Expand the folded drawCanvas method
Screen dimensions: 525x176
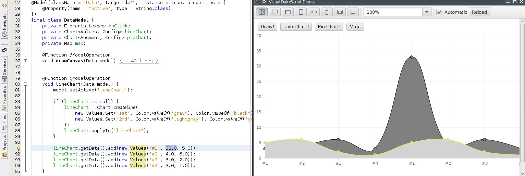[x=26, y=61]
